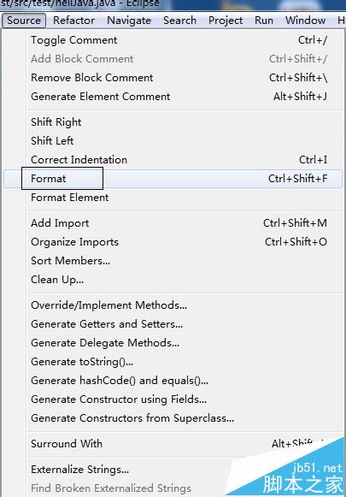Open the Navigate menu

point(129,21)
